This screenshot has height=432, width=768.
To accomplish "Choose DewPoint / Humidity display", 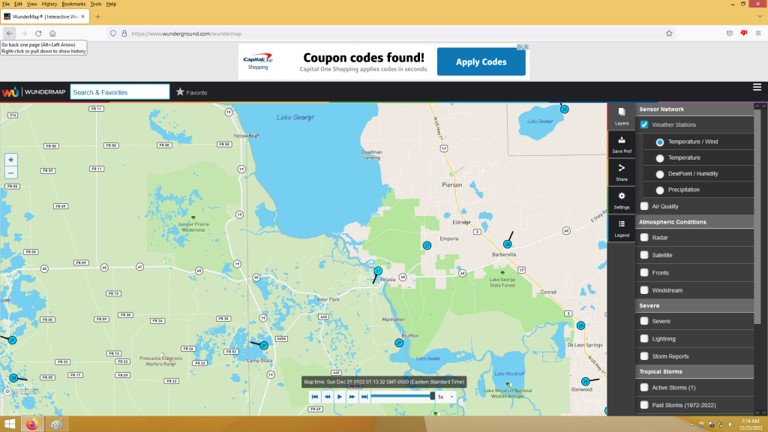I will (x=660, y=174).
